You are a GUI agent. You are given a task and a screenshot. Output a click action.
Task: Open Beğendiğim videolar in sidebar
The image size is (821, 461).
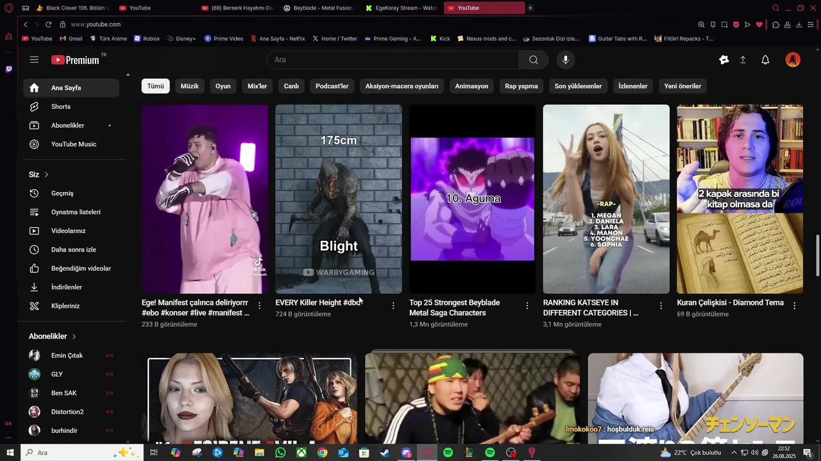71,268
